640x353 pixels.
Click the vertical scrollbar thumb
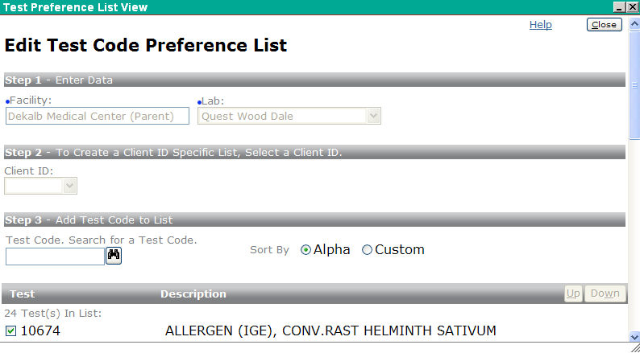[634, 85]
